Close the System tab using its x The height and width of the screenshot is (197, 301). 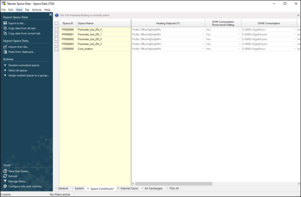[x=73, y=189]
